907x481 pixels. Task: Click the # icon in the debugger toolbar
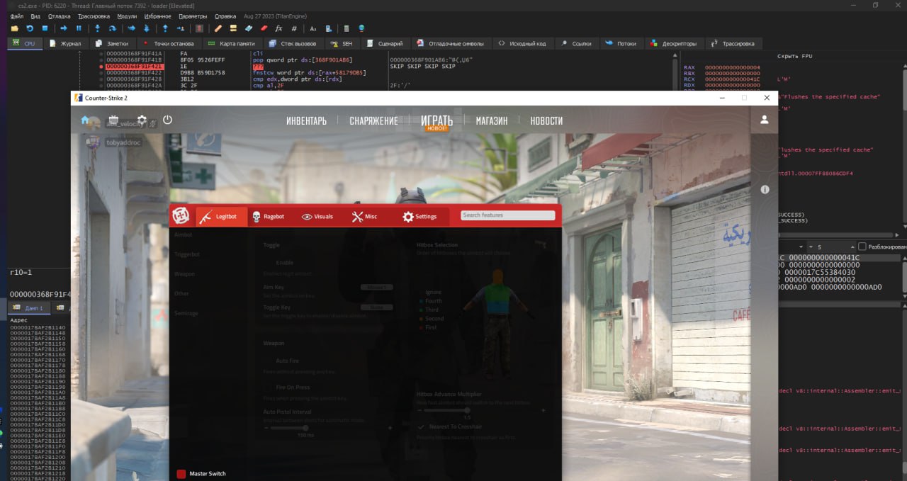point(293,28)
